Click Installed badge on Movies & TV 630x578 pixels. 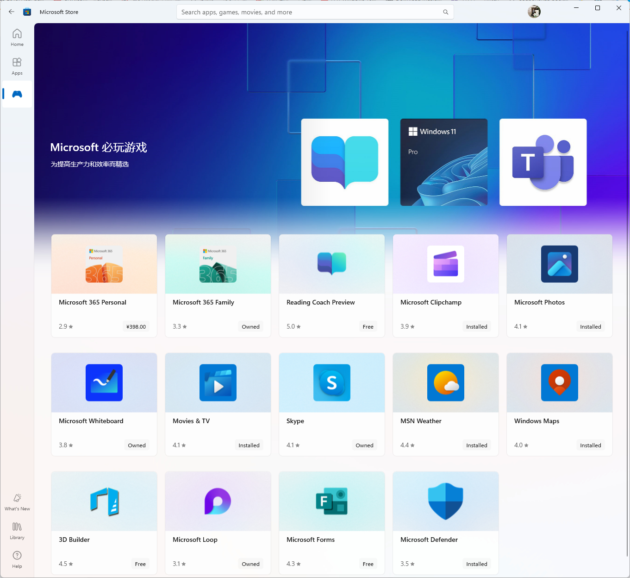pos(249,445)
